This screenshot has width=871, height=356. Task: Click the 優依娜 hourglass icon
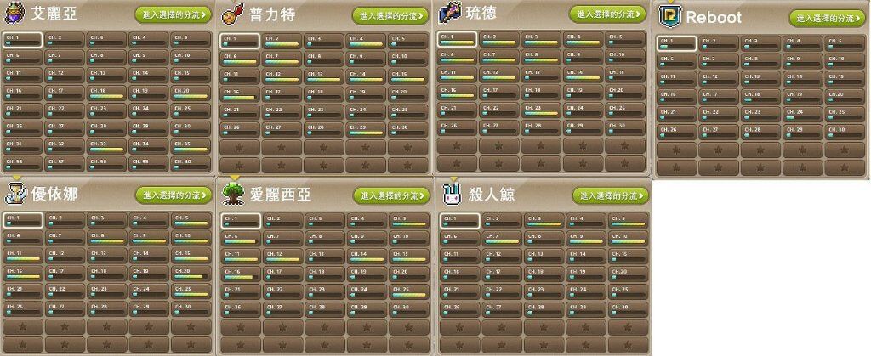(x=15, y=193)
